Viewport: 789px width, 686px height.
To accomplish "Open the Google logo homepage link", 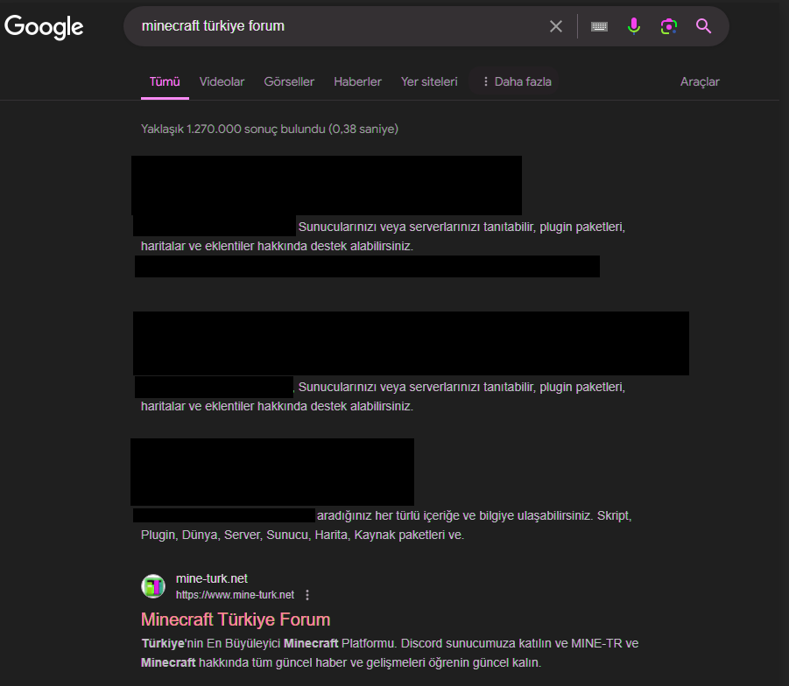I will [44, 26].
